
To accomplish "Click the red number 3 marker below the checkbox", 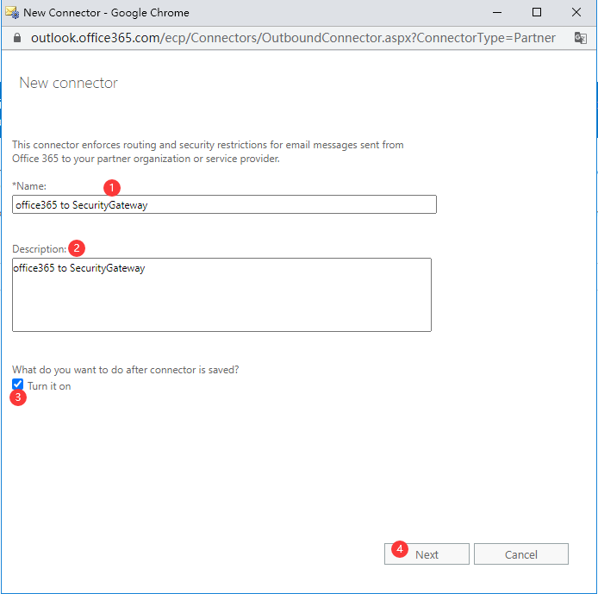I will point(17,398).
